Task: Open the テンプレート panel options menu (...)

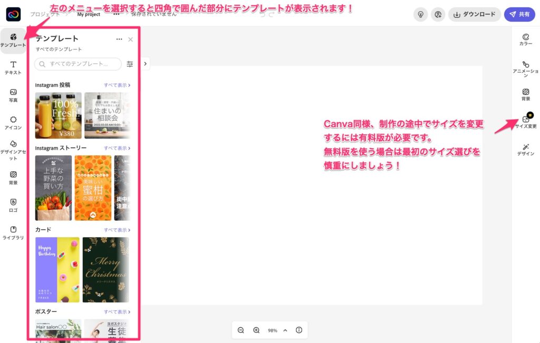Action: 119,39
